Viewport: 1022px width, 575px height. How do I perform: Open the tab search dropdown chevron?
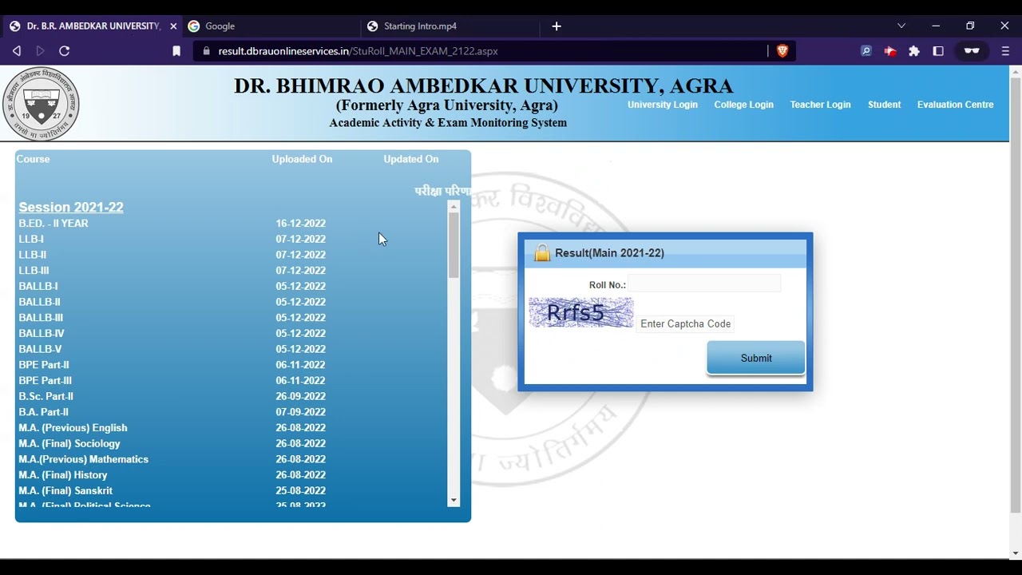pos(901,26)
